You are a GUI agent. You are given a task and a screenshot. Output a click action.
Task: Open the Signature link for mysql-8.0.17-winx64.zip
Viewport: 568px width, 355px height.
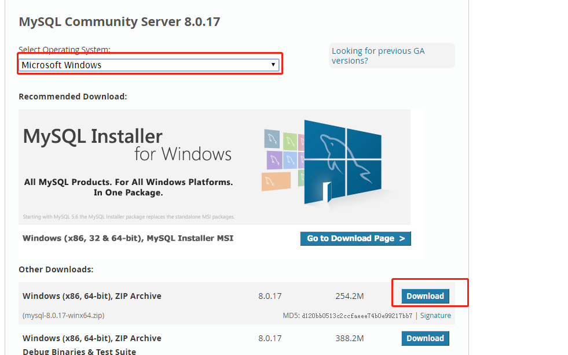(435, 315)
